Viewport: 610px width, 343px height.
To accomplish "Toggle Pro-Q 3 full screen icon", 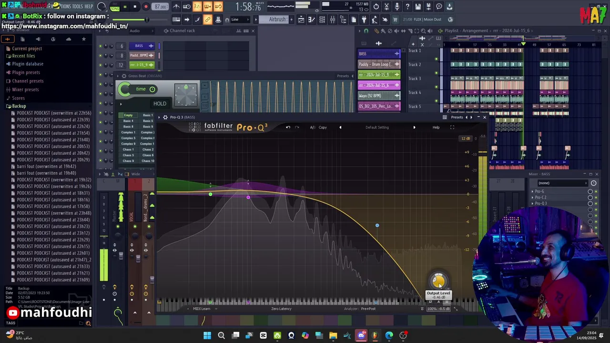I will coord(452,127).
